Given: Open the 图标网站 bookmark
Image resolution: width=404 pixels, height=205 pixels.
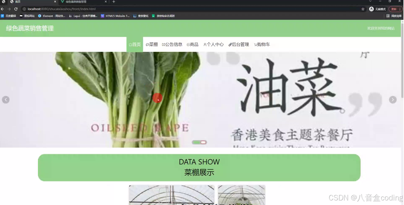Looking at the screenshot, I should click(27, 16).
